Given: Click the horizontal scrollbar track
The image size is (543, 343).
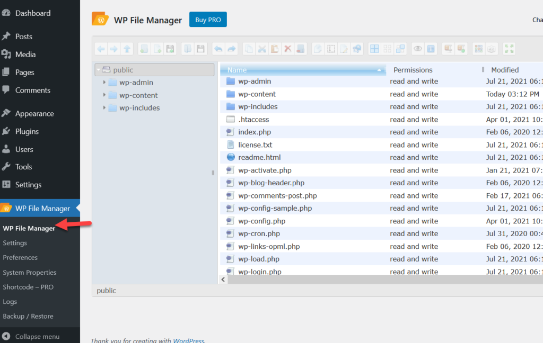Looking at the screenshot, I should point(385,279).
